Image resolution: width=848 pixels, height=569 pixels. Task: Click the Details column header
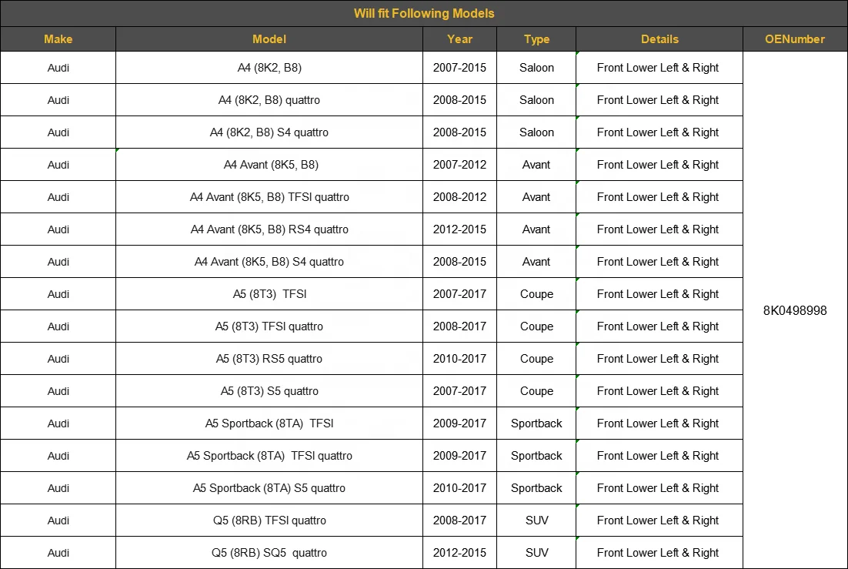click(x=659, y=39)
